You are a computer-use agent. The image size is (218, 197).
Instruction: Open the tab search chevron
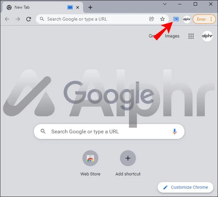165,4
